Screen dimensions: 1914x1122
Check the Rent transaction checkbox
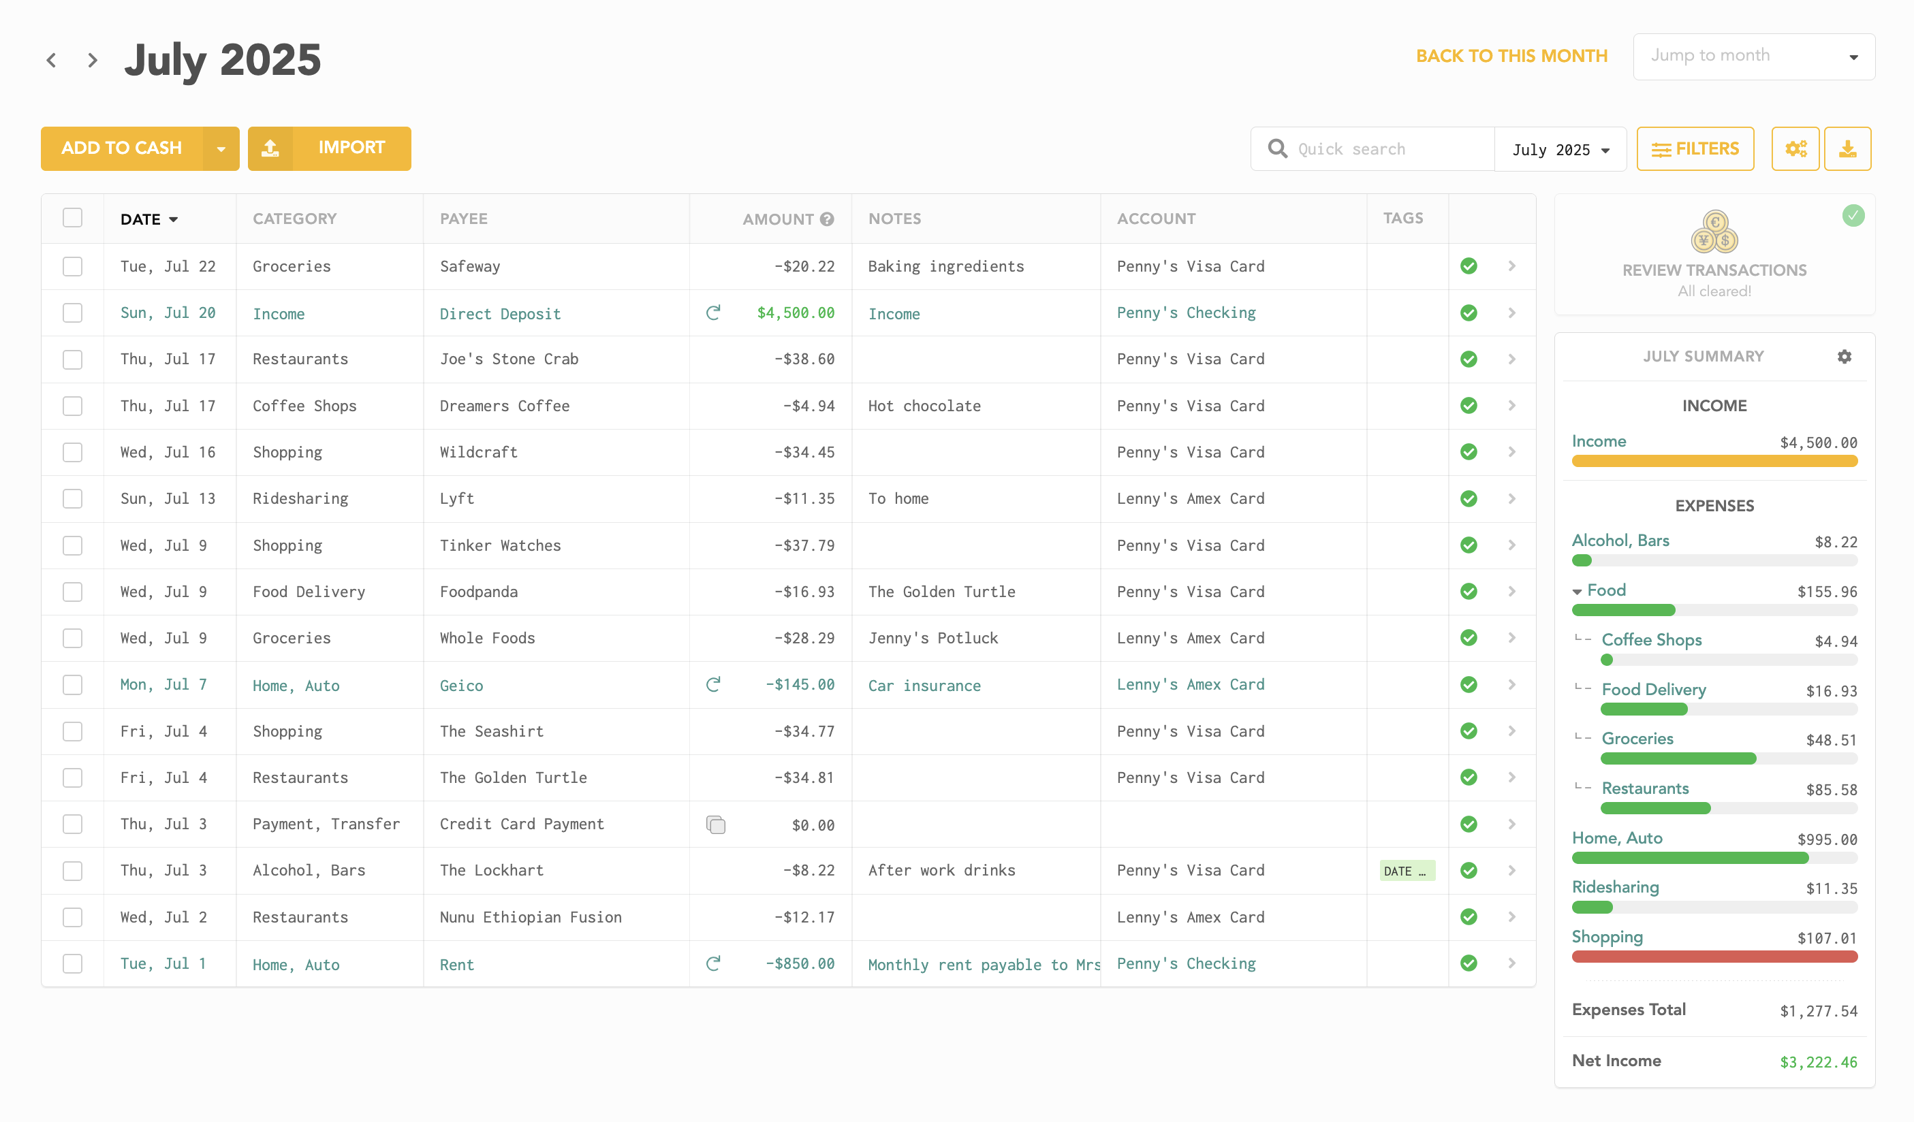pos(72,963)
